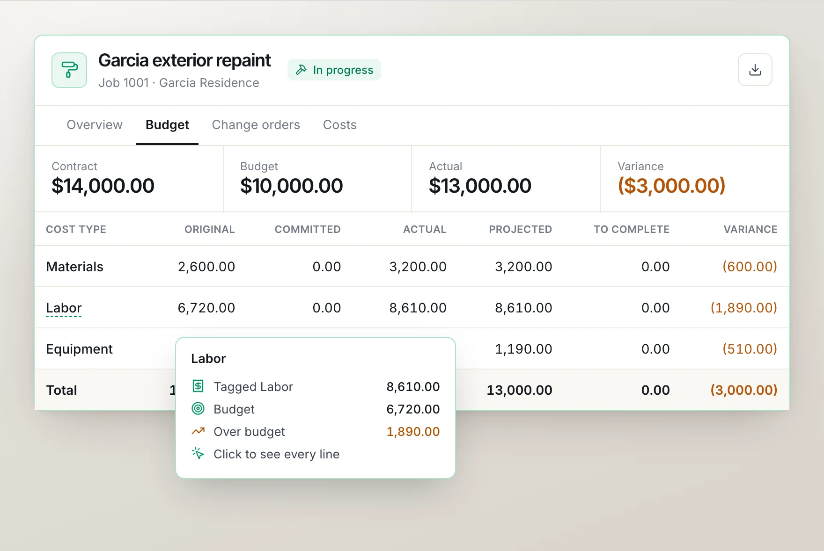
Task: Click the Variance ($3,000.00) summary amount
Action: pyautogui.click(x=671, y=186)
